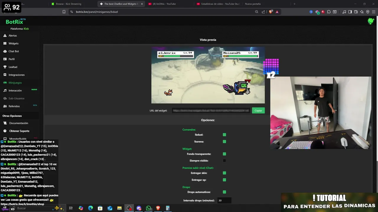This screenshot has height=212, width=378.
Task: Open Outlook from the taskbar
Action: 110,208
